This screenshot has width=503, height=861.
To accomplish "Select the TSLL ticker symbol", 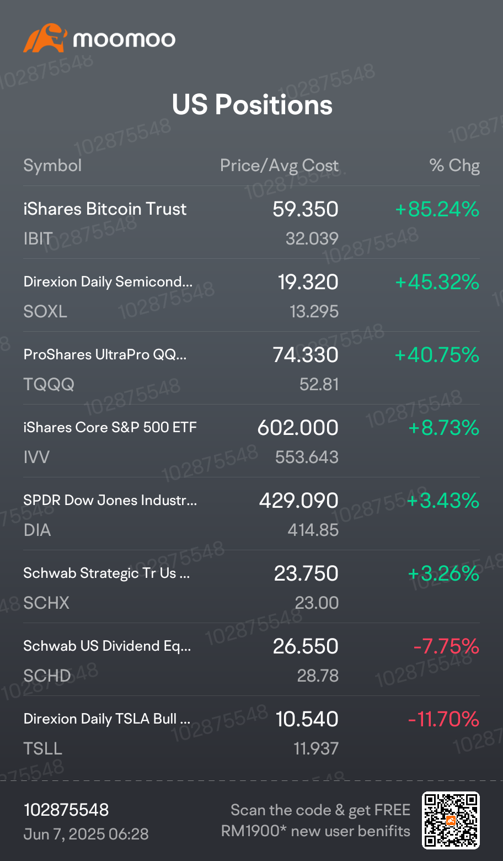I will [x=43, y=748].
